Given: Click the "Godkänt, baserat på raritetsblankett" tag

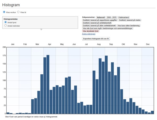Looking at the screenshot, I should tap(97, 23).
